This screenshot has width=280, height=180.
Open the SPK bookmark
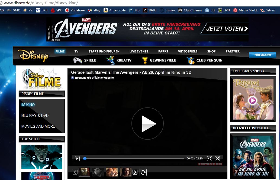(x=56, y=10)
